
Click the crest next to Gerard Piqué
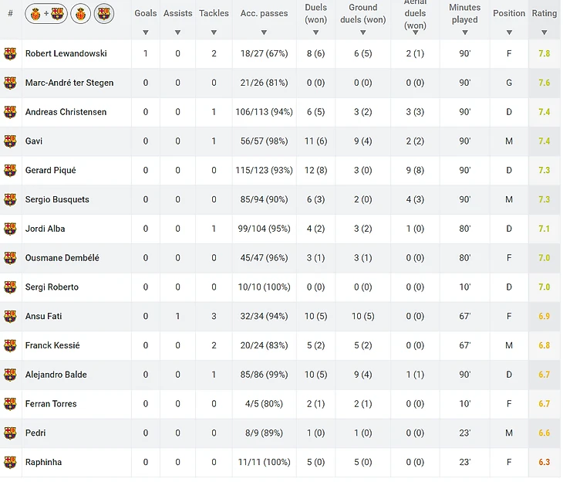[10, 171]
